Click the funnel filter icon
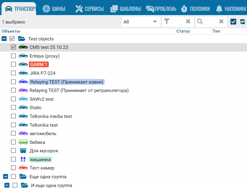 click(x=167, y=21)
